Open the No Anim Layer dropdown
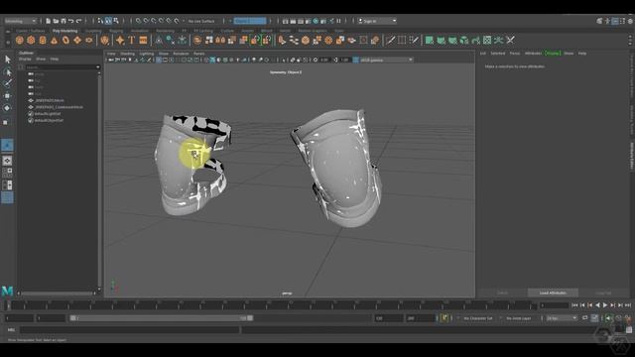Image resolution: width=635 pixels, height=357 pixels. (x=519, y=318)
